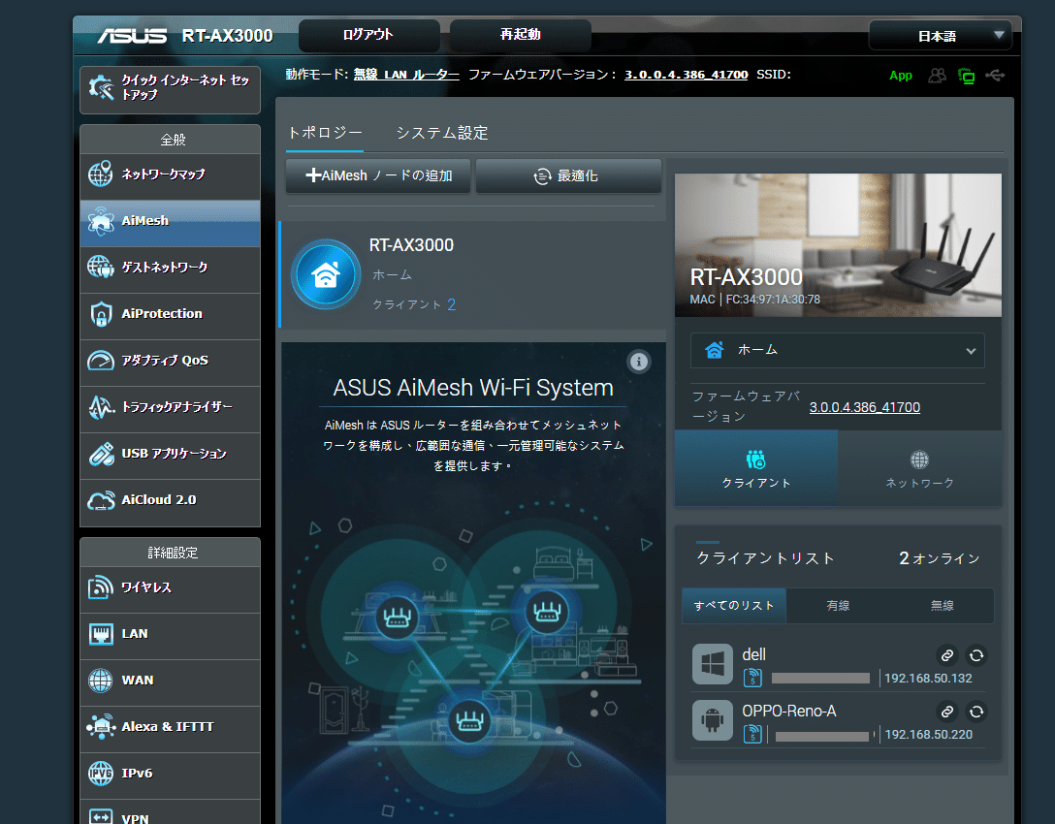This screenshot has width=1055, height=824.
Task: Open Alexa & IFTTT icon
Action: (x=101, y=726)
